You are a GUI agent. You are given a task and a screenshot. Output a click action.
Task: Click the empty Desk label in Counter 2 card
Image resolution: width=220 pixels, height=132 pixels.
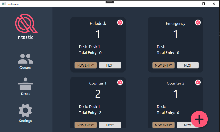click(161, 107)
